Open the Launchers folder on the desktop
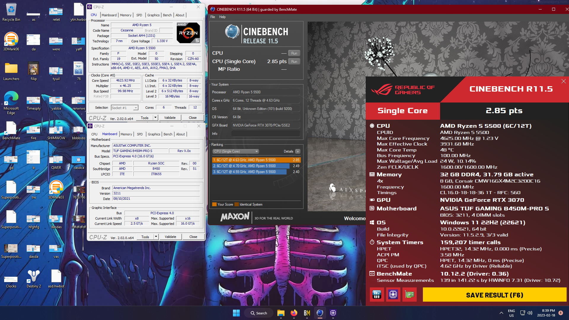569x320 pixels. pos(11,71)
